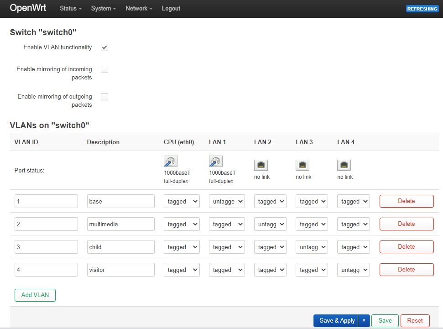Image resolution: width=443 pixels, height=329 pixels.
Task: Click the LAN 2 no-link port icon
Action: pyautogui.click(x=261, y=165)
